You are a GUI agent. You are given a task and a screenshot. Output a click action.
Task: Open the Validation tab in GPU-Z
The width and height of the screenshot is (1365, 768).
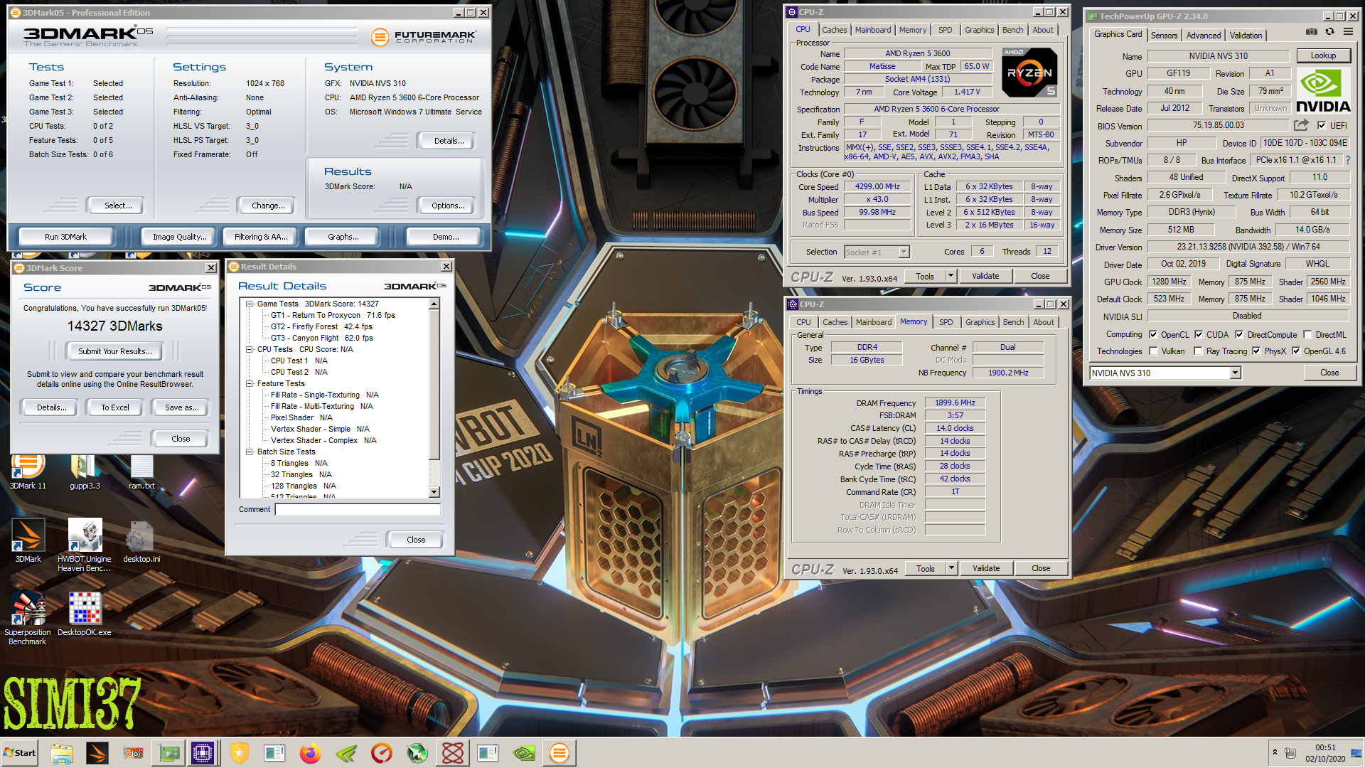(x=1246, y=36)
